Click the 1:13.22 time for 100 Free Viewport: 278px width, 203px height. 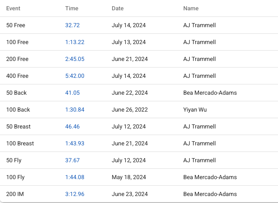[x=75, y=42]
